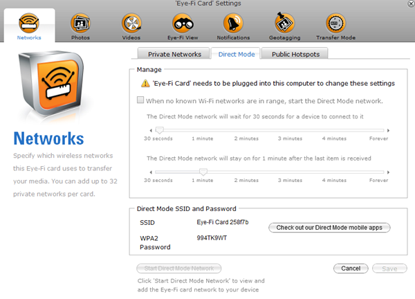Viewport: 415px width, 299px height.
Task: Decrease wait time using left arrow
Action: (151, 130)
